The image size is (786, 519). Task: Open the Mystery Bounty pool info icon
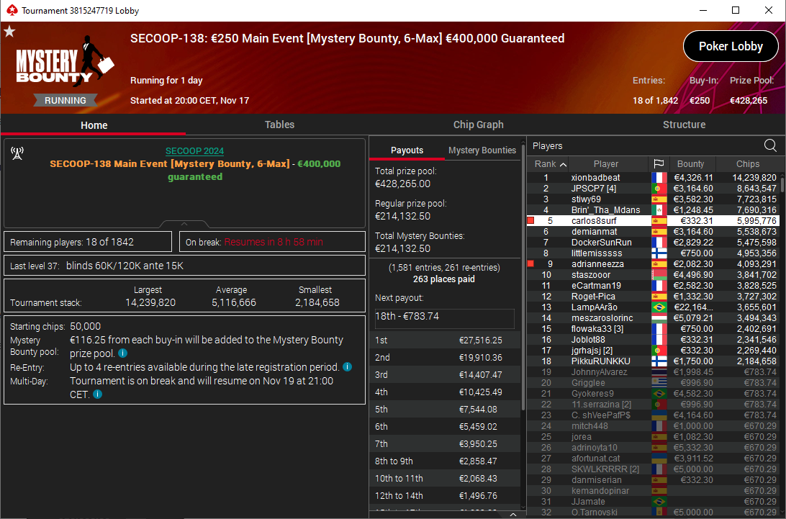coord(122,353)
